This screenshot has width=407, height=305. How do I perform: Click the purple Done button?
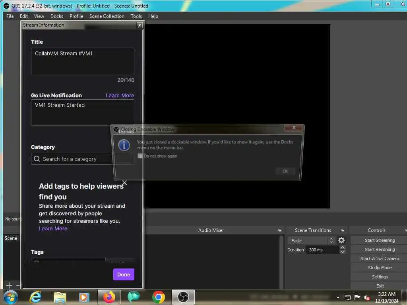tap(124, 274)
